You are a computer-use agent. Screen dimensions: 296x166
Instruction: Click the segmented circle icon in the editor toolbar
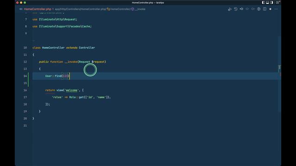(x=259, y=9)
